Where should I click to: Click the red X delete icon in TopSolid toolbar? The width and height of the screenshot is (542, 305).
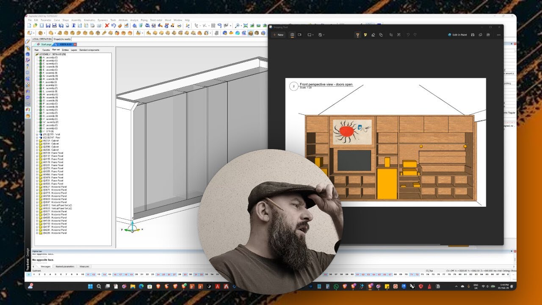pos(107,25)
